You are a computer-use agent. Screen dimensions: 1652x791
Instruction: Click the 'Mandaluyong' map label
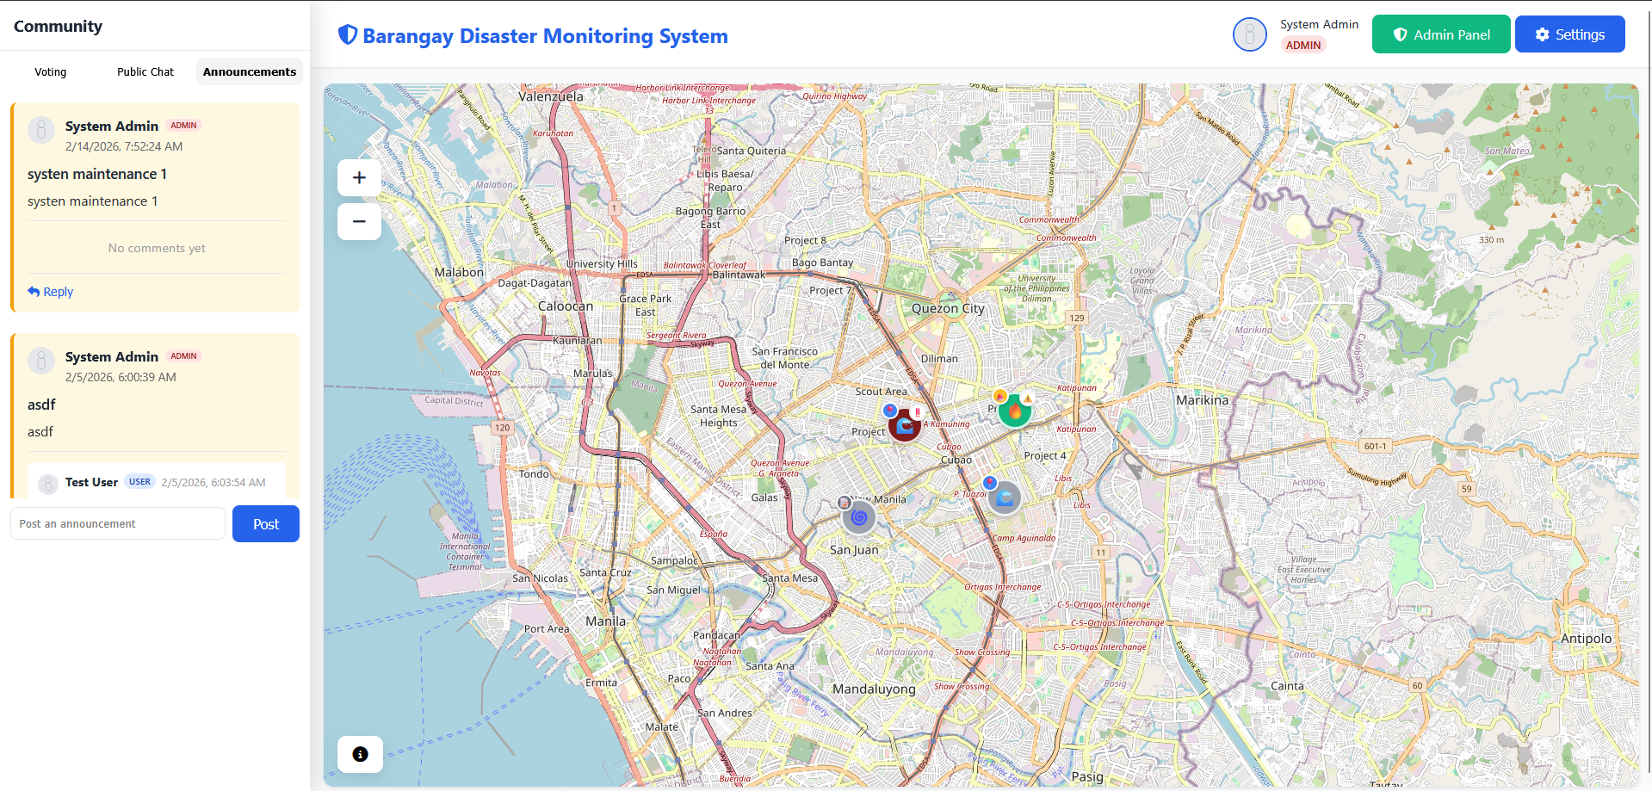click(874, 689)
